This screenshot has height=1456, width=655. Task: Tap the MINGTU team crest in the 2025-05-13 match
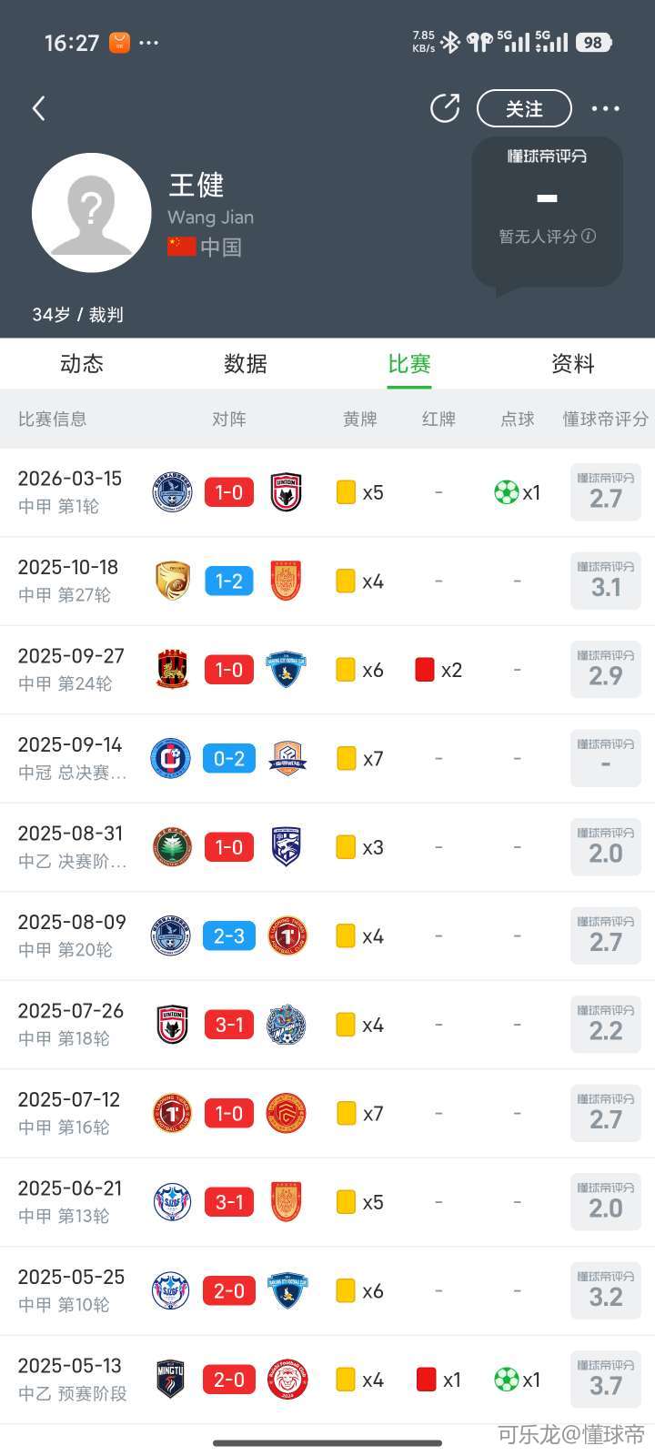171,1380
